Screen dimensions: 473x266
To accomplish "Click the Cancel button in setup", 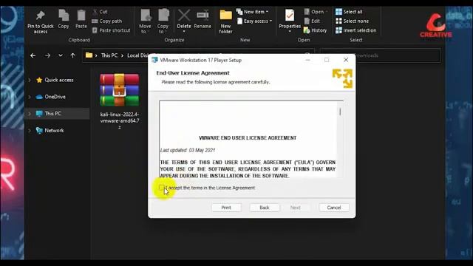I will [334, 208].
